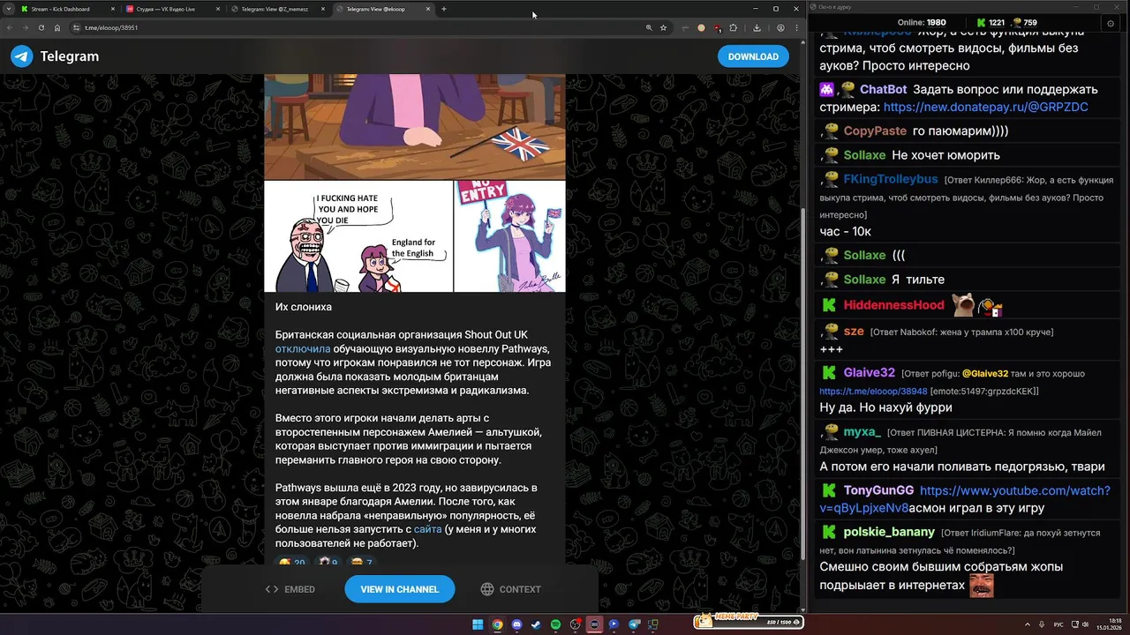Click the ChatBot username in chat

pyautogui.click(x=883, y=89)
